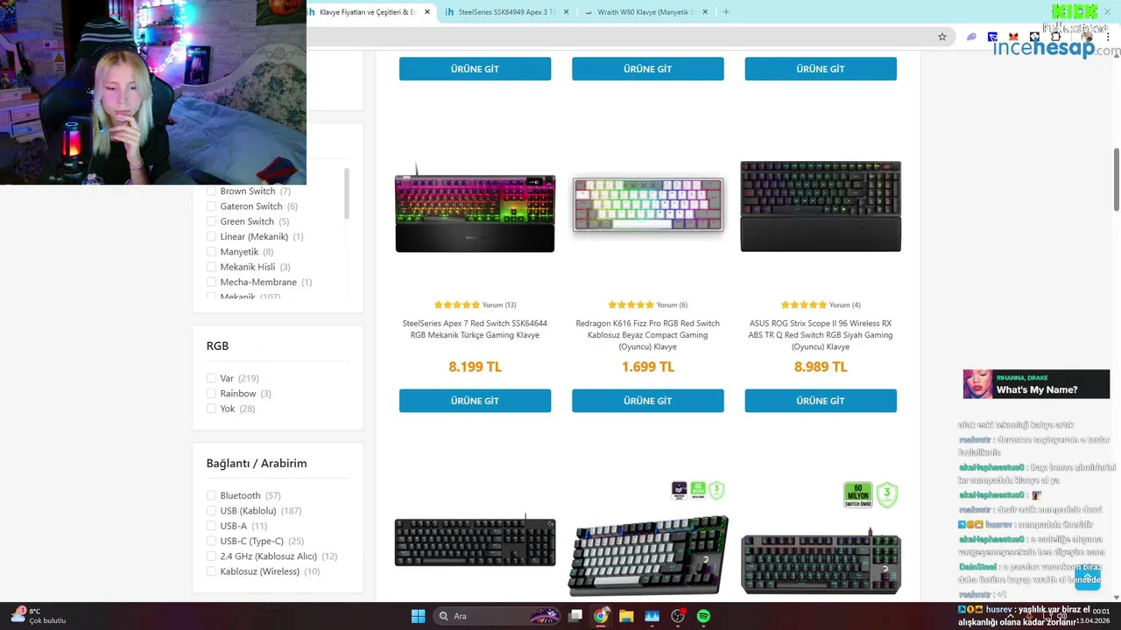The height and width of the screenshot is (630, 1121).
Task: Click the ASUS ROG Strix Scope II keyboard image
Action: click(x=821, y=206)
